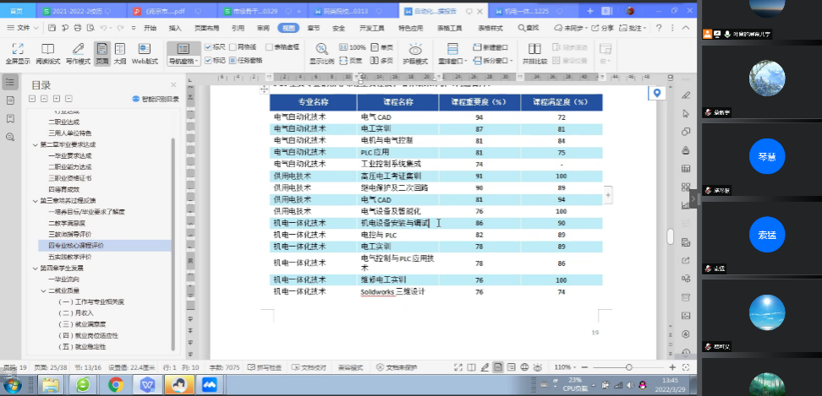Toggle the 任务窗格 task pane checkbox
The image size is (822, 396).
click(233, 60)
